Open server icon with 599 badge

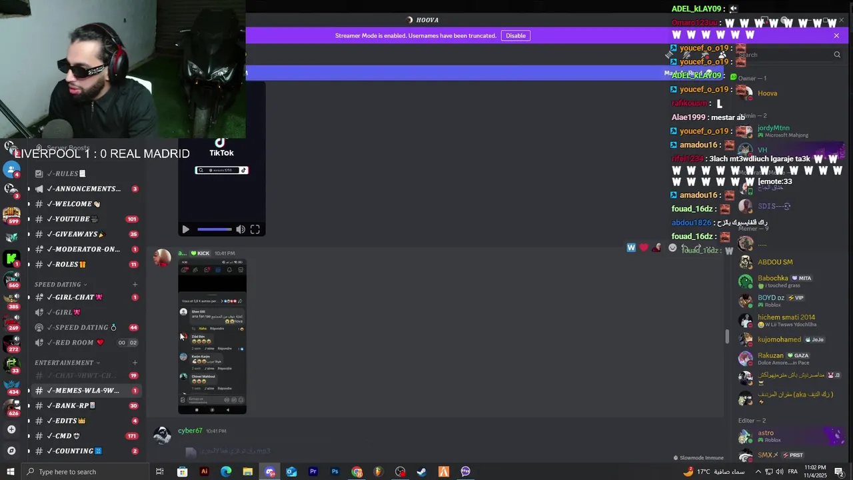pyautogui.click(x=11, y=215)
